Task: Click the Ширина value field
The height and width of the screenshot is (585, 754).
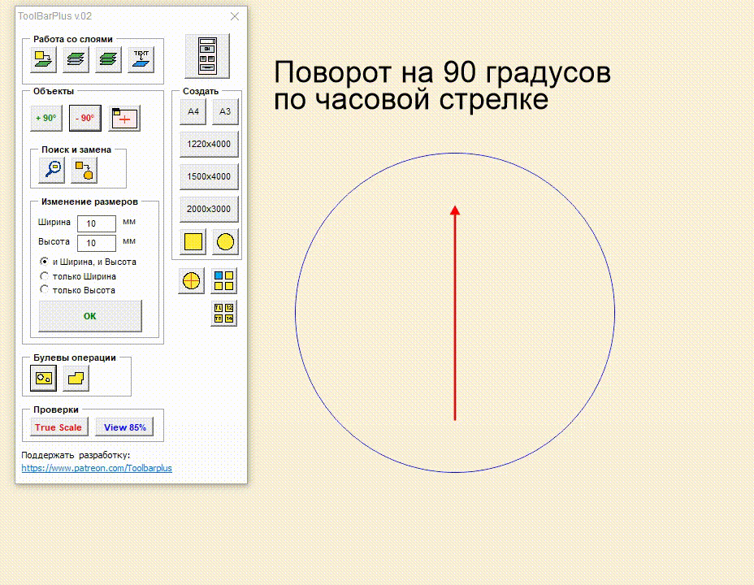Action: 96,223
